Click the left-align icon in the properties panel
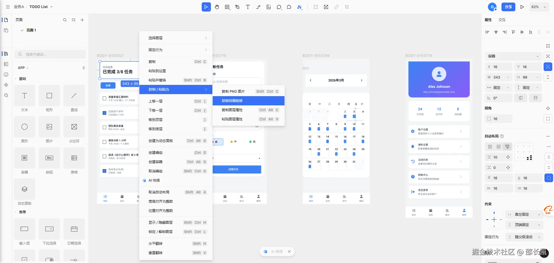This screenshot has width=554, height=263. (487, 32)
